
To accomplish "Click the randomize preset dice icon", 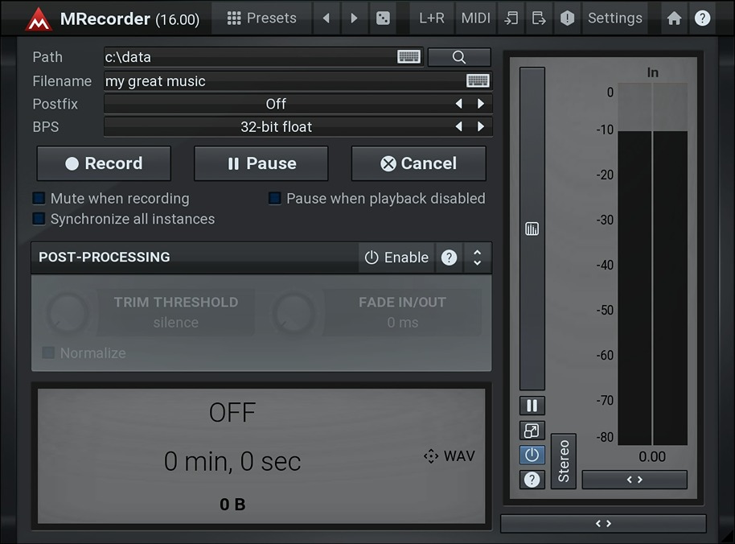I will tap(383, 17).
